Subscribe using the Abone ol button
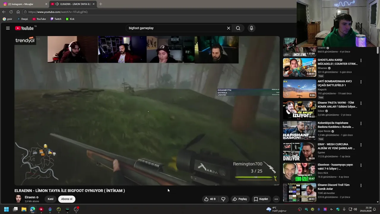This screenshot has width=380, height=214. [66, 199]
